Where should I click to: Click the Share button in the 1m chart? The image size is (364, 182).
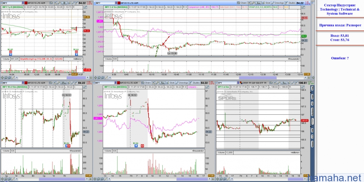(x=242, y=3)
